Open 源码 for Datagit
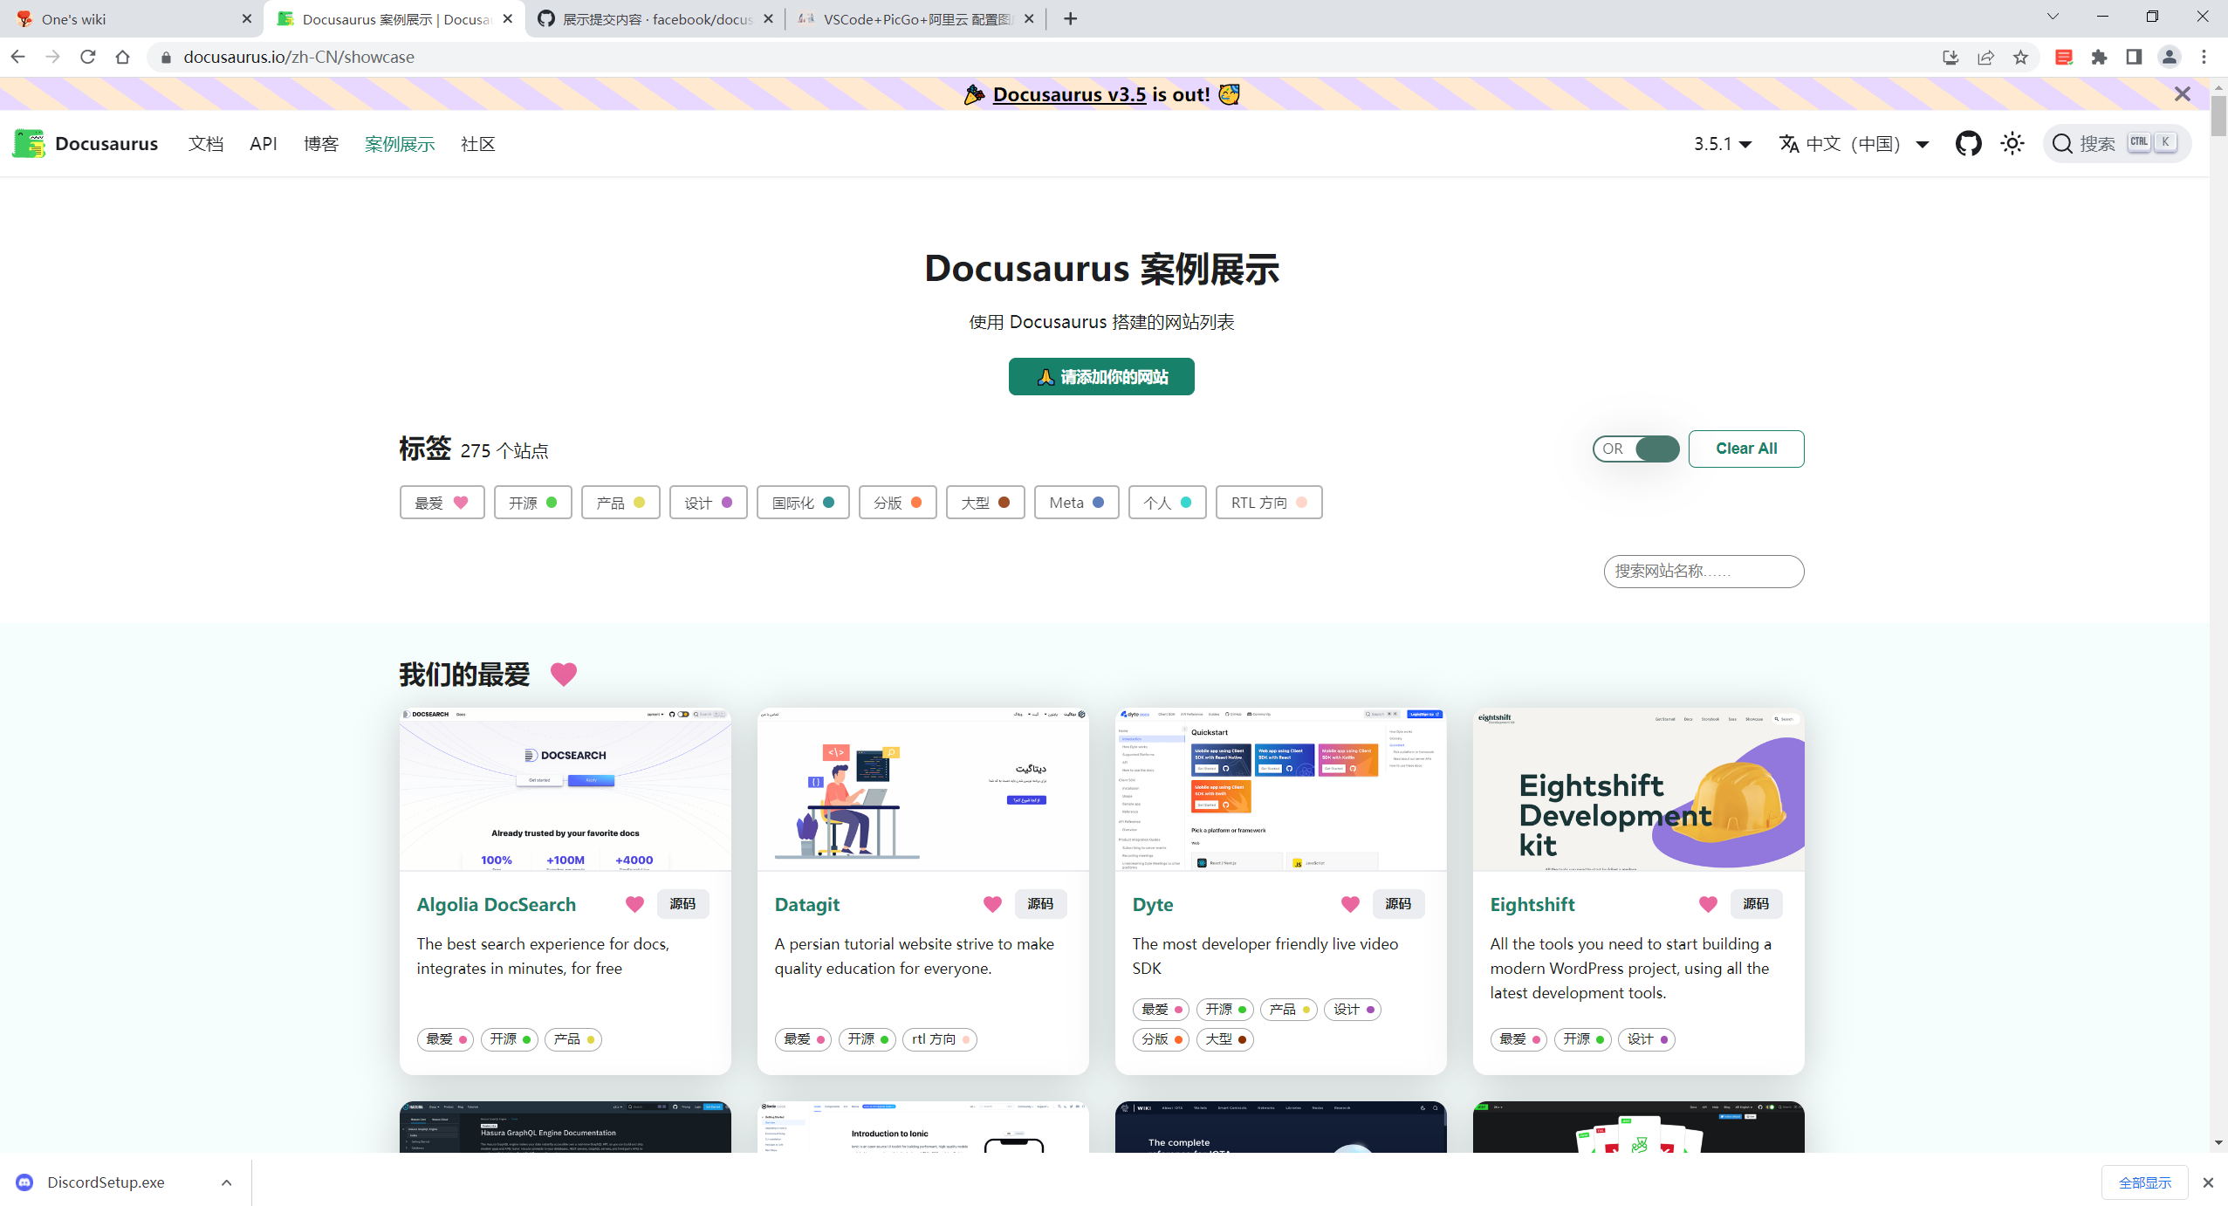 (1040, 904)
